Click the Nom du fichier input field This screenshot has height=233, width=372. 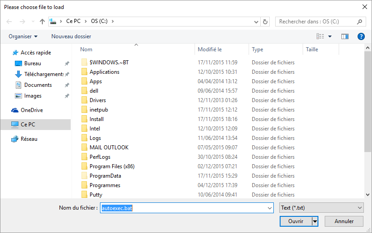(186, 208)
